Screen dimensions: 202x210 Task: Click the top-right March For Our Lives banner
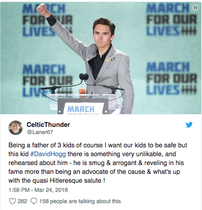click(171, 19)
